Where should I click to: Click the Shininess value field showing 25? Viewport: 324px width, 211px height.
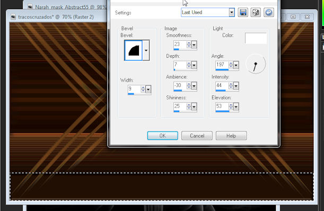[x=180, y=107]
